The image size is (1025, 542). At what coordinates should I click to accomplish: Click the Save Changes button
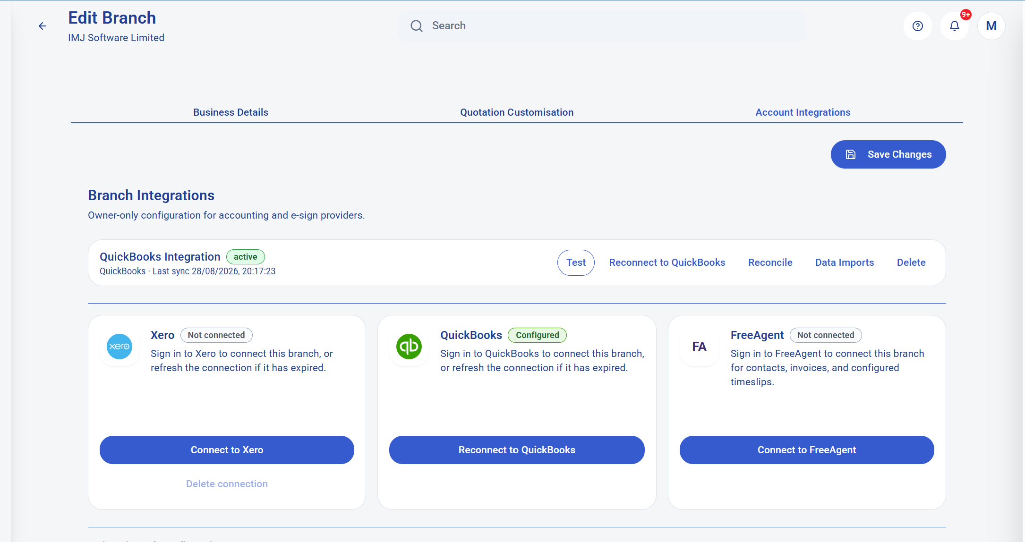888,154
